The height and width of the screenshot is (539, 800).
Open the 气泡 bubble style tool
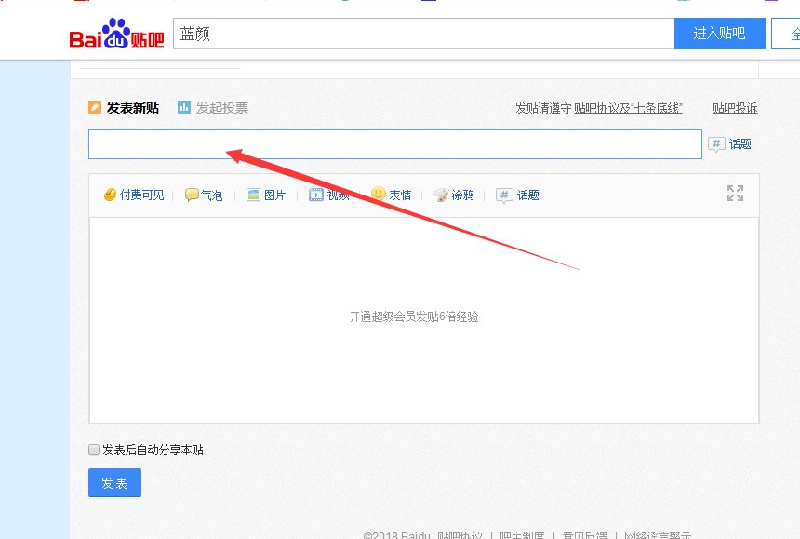(204, 195)
